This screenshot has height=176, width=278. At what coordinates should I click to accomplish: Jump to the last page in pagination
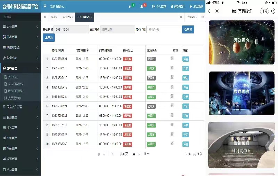point(140,154)
